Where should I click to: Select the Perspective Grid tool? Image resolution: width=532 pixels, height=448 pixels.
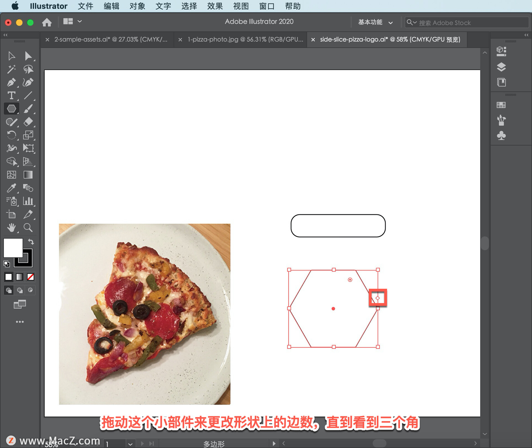pyautogui.click(x=28, y=161)
